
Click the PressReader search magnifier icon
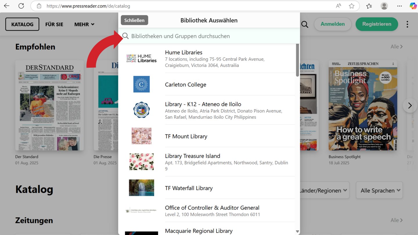(x=305, y=24)
